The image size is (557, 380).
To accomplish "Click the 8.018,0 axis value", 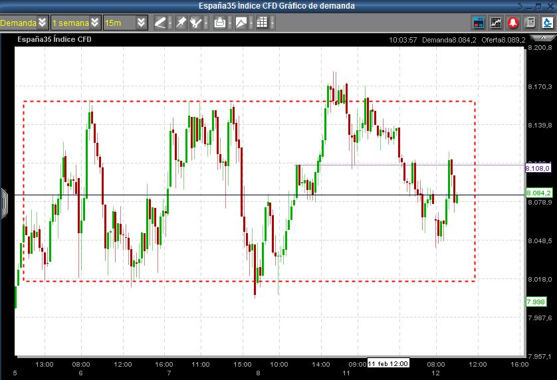I will [x=540, y=279].
